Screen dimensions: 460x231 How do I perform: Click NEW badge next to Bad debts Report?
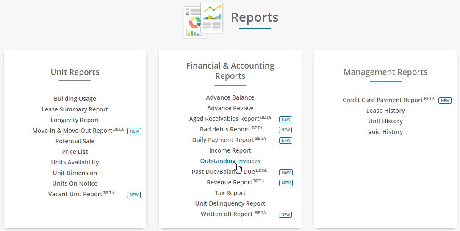click(286, 130)
